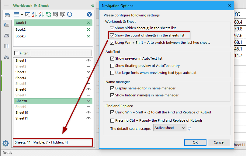
Task: Click the table with gear icon
Action: pyautogui.click(x=56, y=14)
